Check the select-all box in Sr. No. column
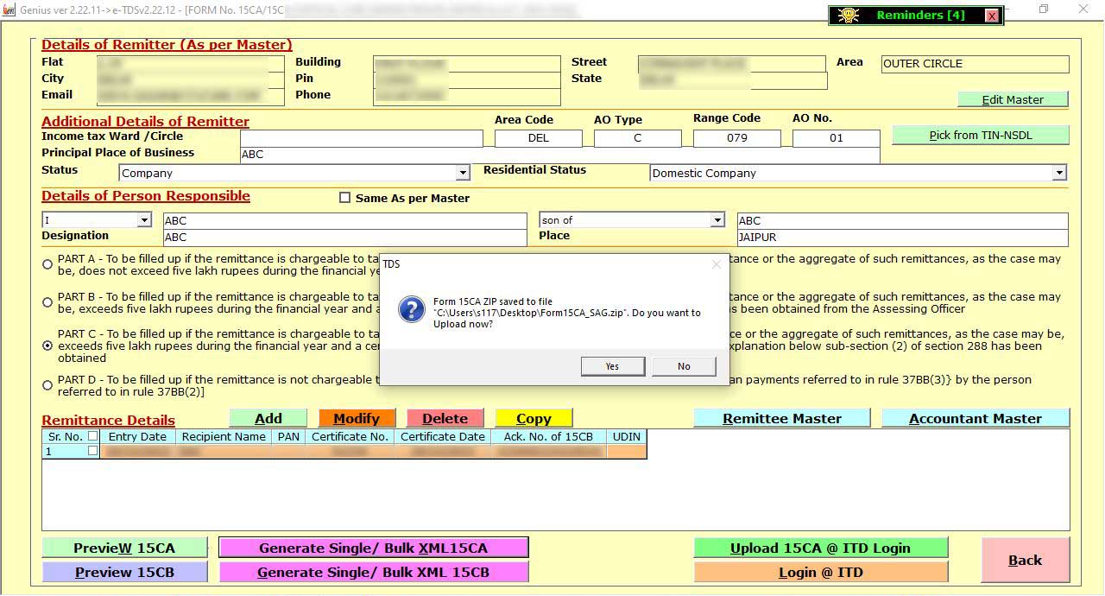The width and height of the screenshot is (1105, 596). [x=93, y=436]
